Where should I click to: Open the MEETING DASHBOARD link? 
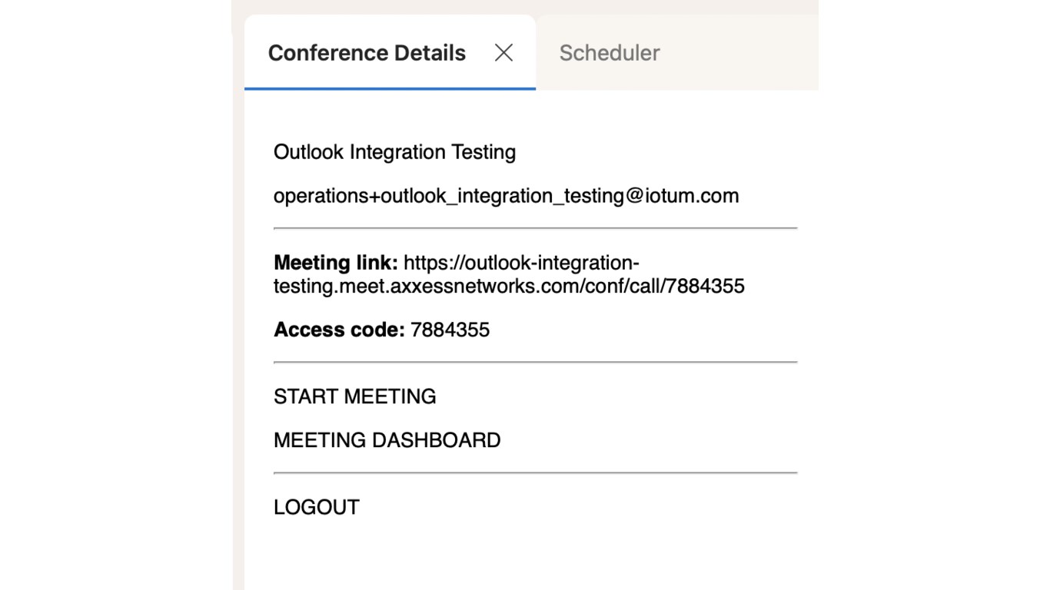pyautogui.click(x=387, y=440)
